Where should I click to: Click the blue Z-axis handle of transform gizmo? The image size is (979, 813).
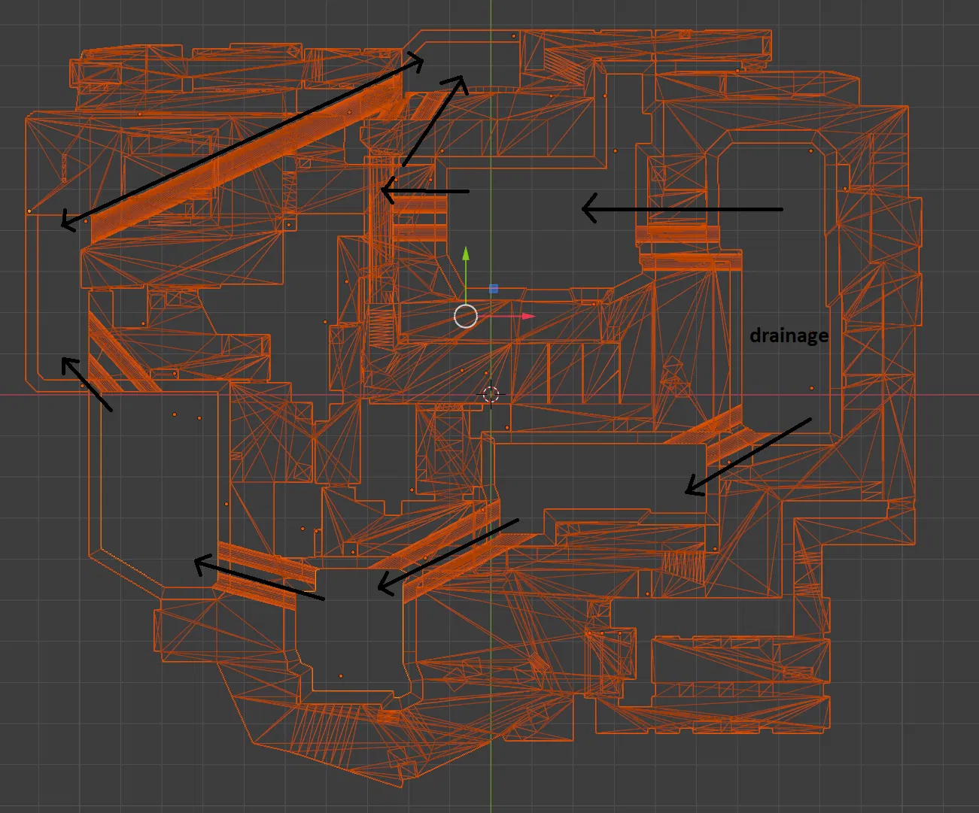[494, 289]
